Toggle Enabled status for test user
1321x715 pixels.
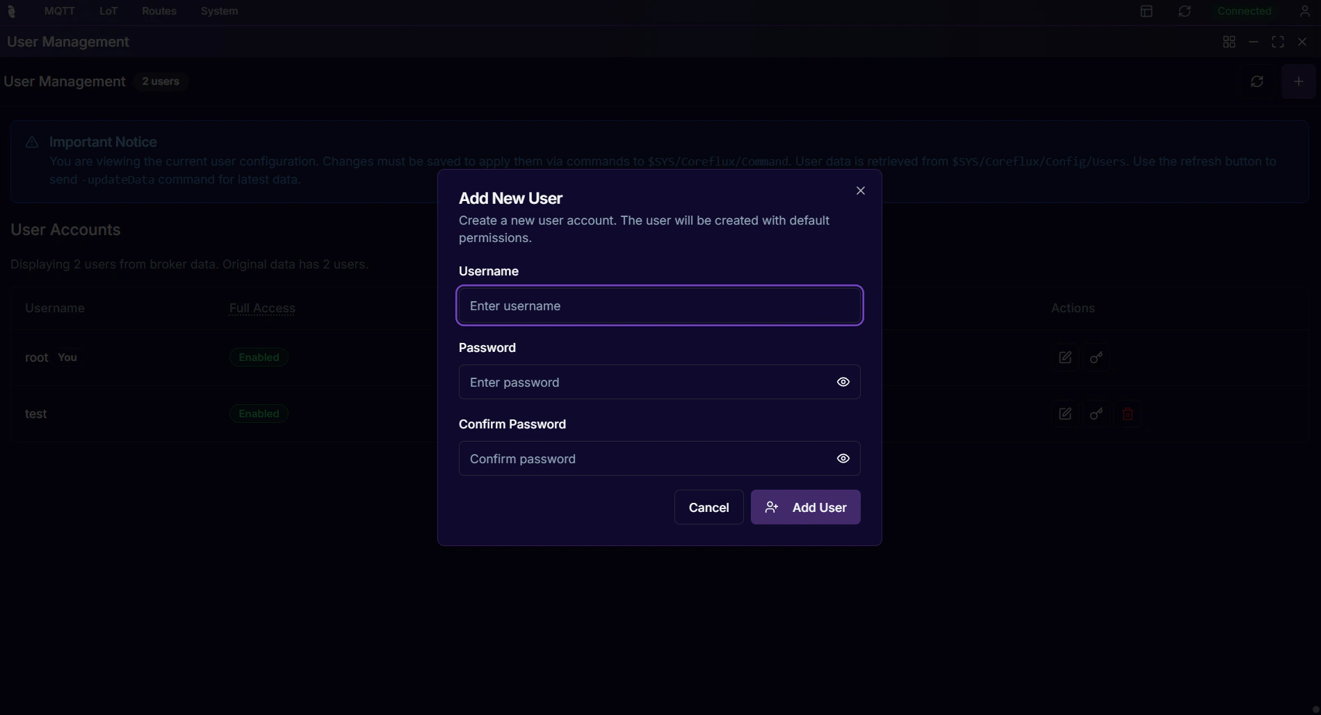(258, 413)
